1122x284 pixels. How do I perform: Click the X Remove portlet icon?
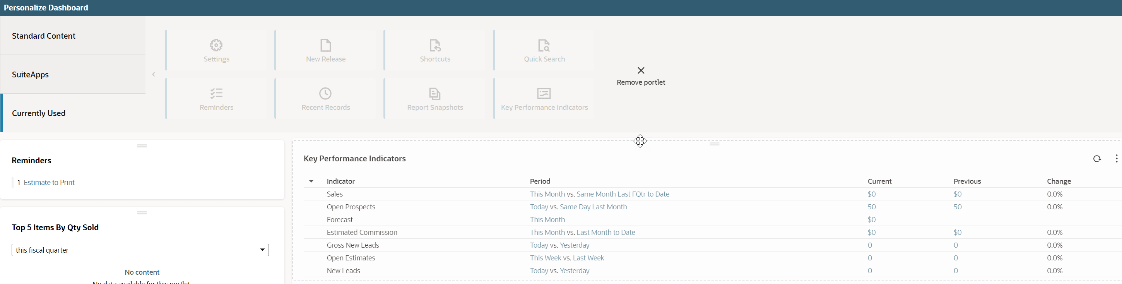[641, 70]
